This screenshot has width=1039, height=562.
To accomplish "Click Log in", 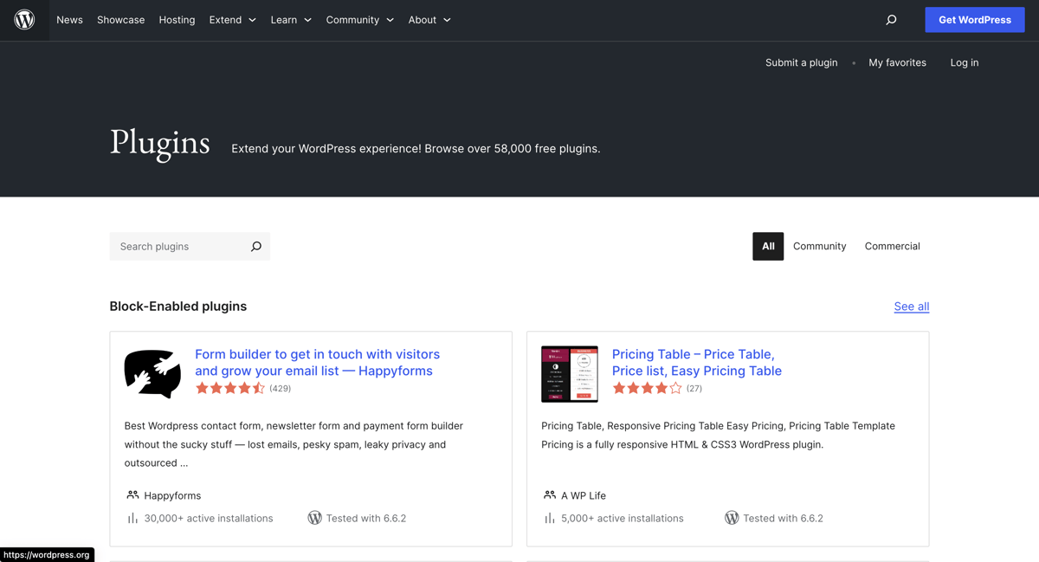I will [965, 62].
